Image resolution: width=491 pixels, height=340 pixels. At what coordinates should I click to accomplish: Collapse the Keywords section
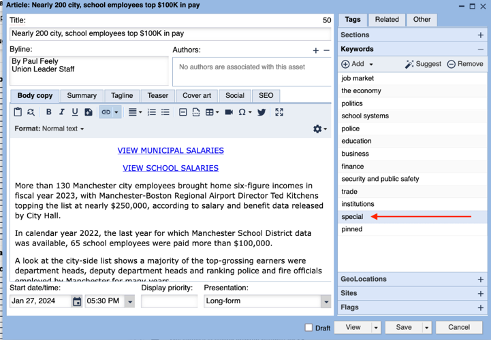(481, 50)
